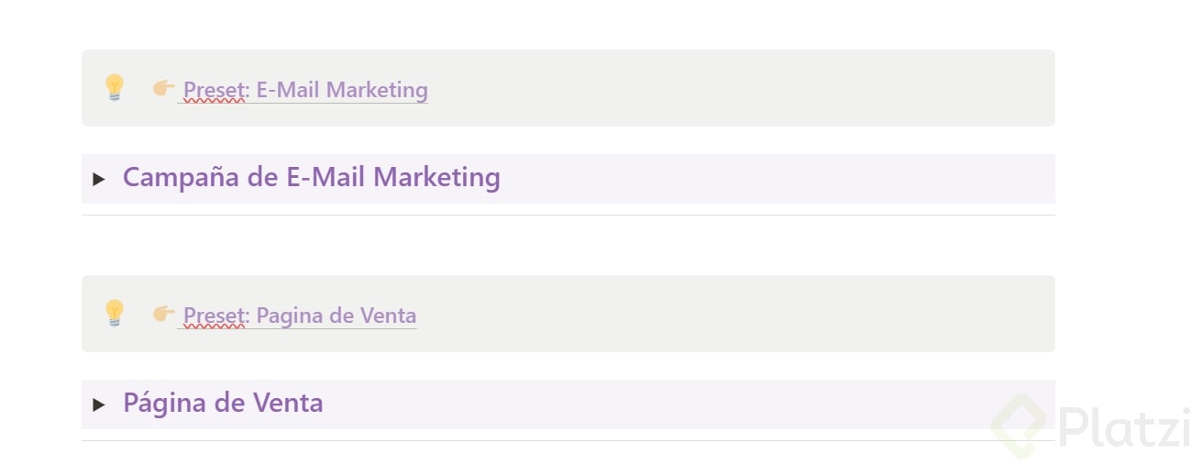Click misspelled word Preset in Pagina de Venta callout
1203x465 pixels.
(213, 316)
